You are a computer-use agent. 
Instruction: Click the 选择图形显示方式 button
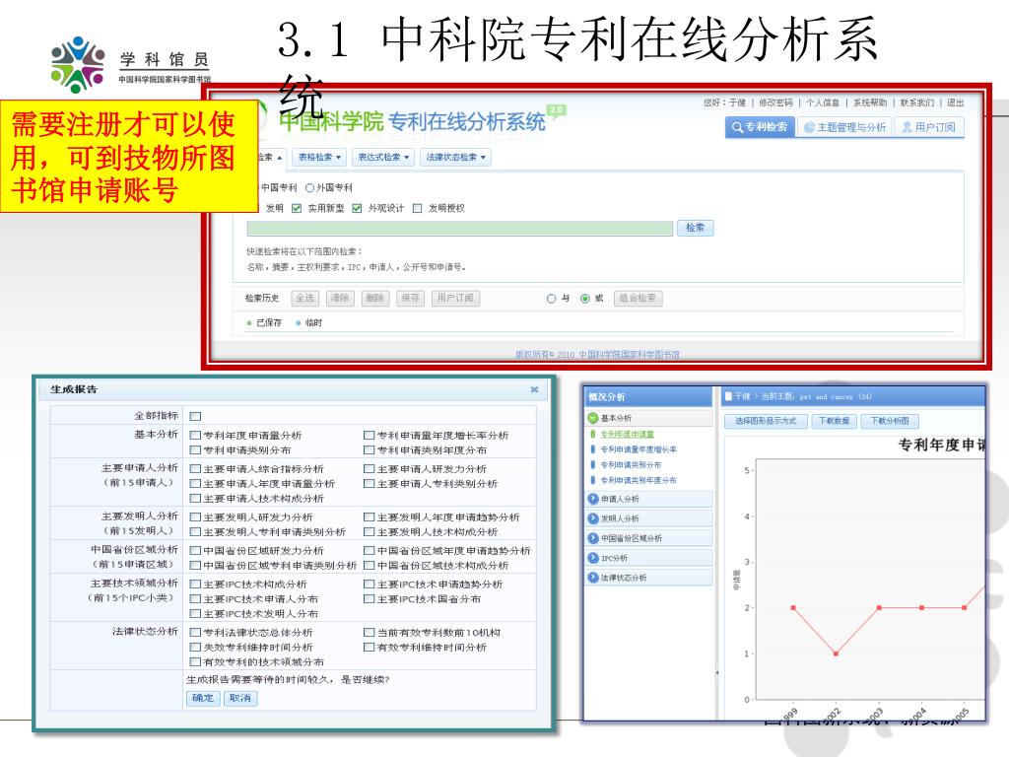[766, 422]
